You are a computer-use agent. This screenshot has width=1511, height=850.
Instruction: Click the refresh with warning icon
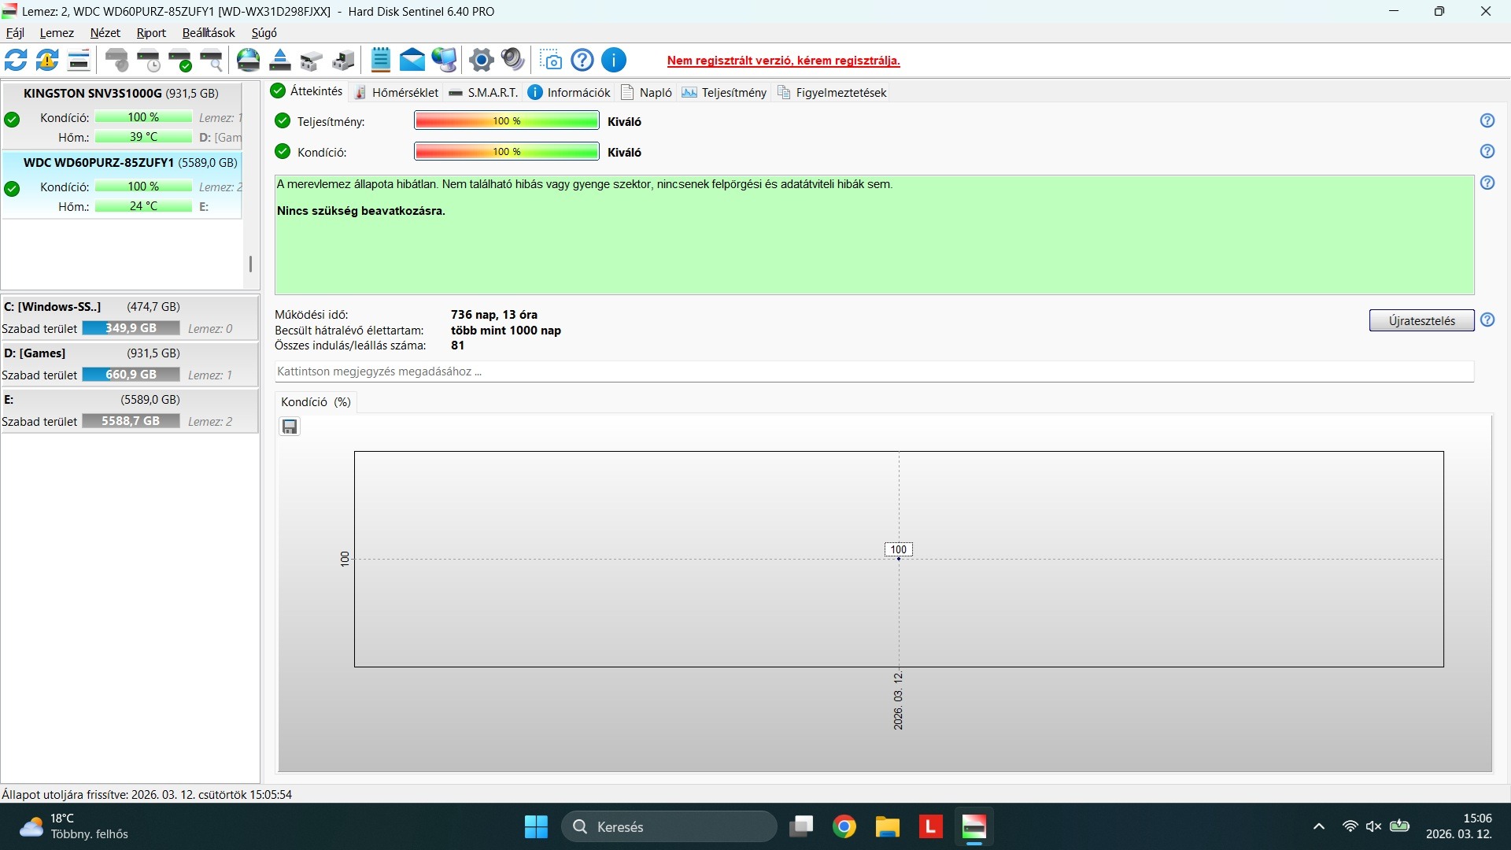click(x=47, y=60)
